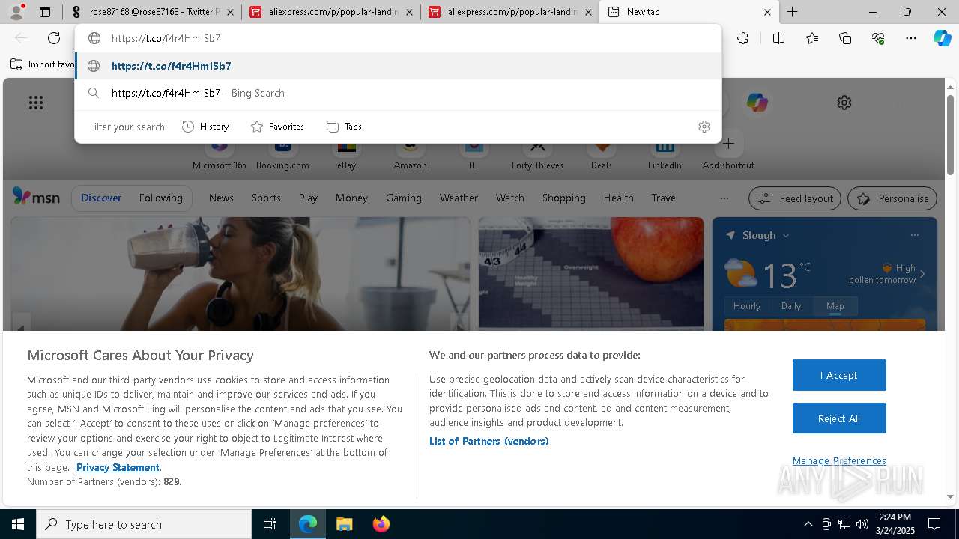The width and height of the screenshot is (959, 539).
Task: Expand more MSN categories ellipsis
Action: click(x=724, y=198)
